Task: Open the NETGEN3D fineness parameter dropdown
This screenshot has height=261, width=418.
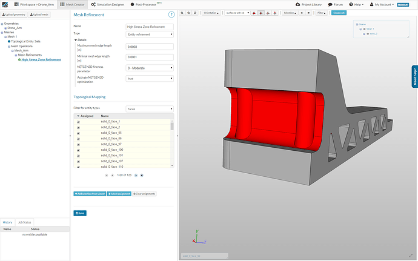Action: 150,68
